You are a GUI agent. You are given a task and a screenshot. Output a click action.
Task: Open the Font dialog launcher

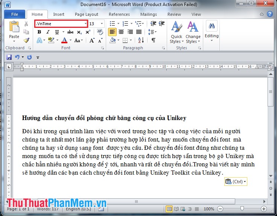(102, 48)
